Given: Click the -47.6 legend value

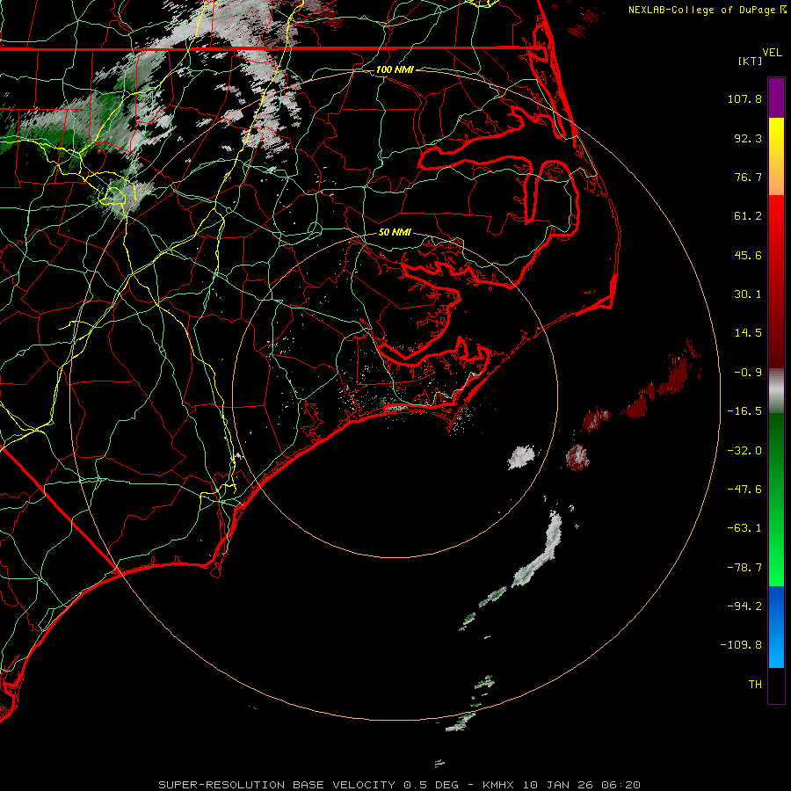Looking at the screenshot, I should click(744, 490).
